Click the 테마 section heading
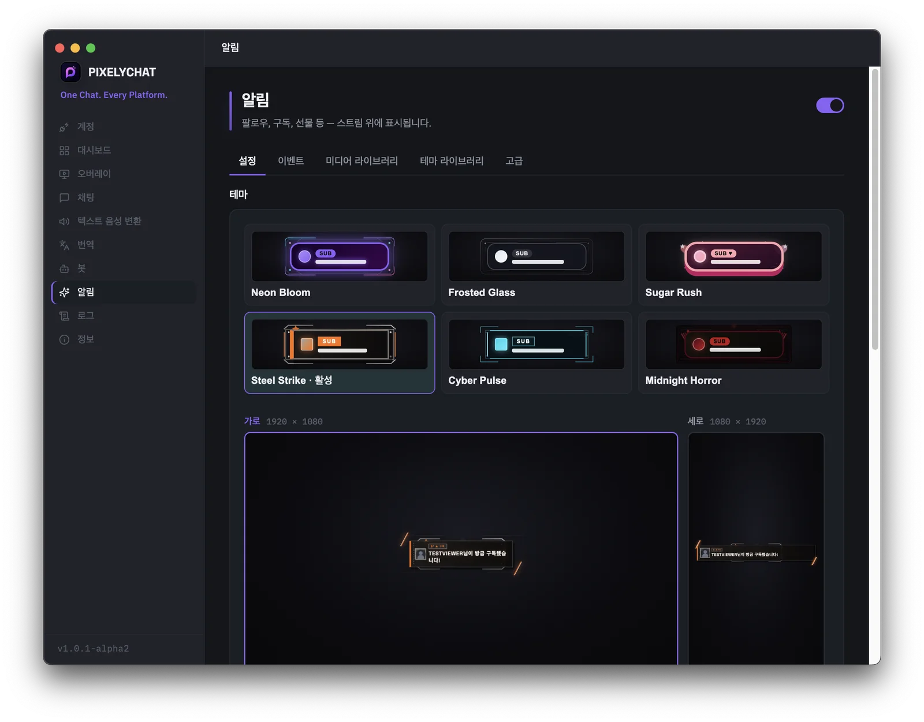The width and height of the screenshot is (924, 722). click(239, 194)
